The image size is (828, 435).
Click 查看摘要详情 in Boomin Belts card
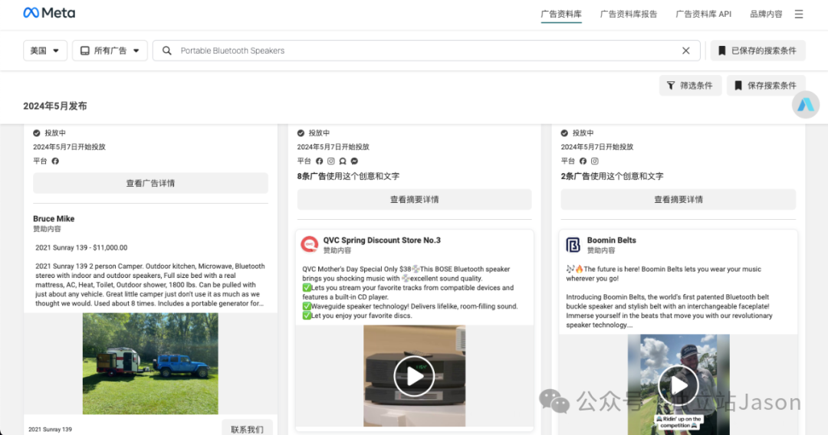(x=678, y=199)
